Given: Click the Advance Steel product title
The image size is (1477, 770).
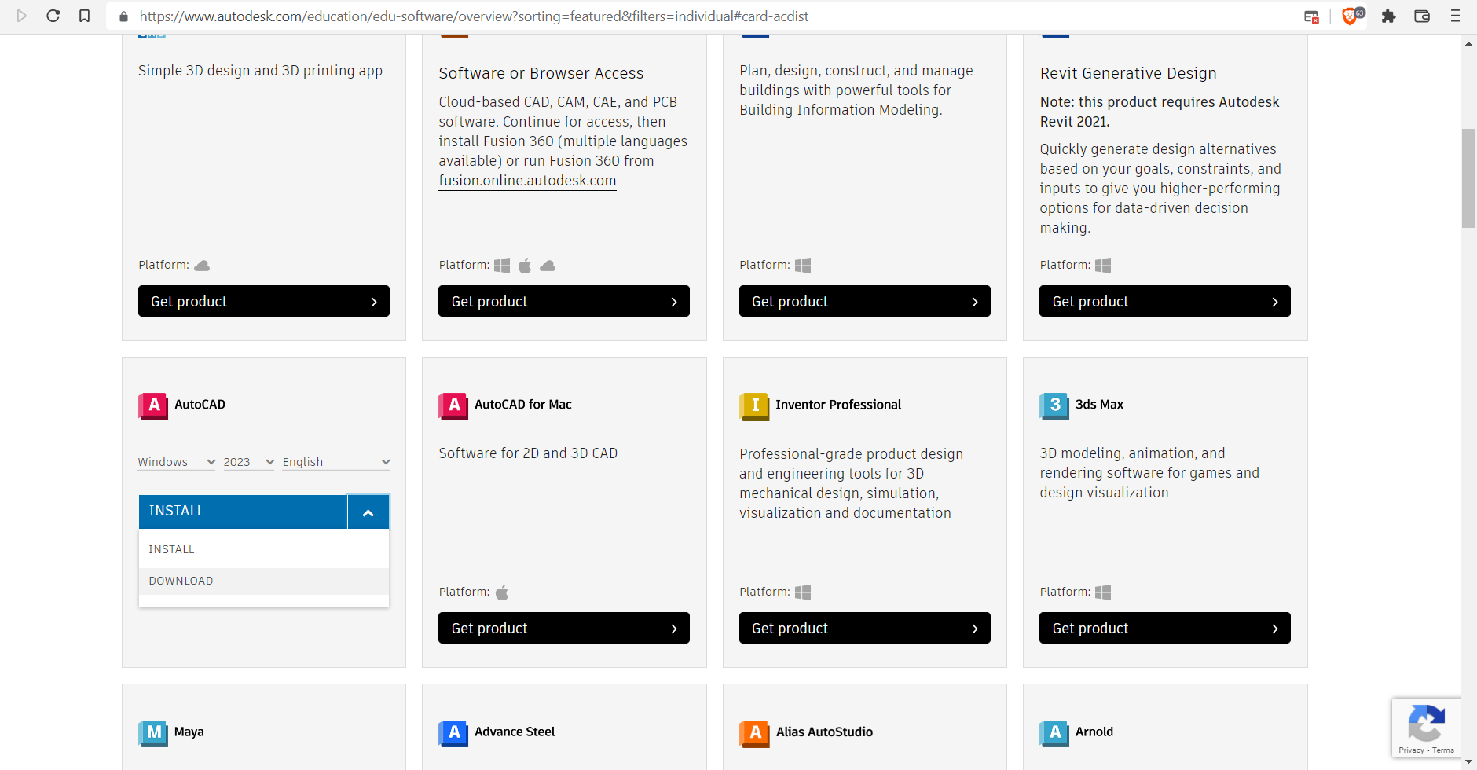Looking at the screenshot, I should 515,731.
